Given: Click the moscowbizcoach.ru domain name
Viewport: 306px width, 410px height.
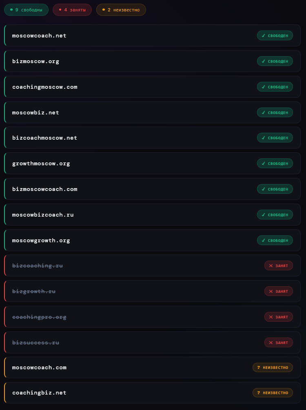Looking at the screenshot, I should (x=43, y=215).
